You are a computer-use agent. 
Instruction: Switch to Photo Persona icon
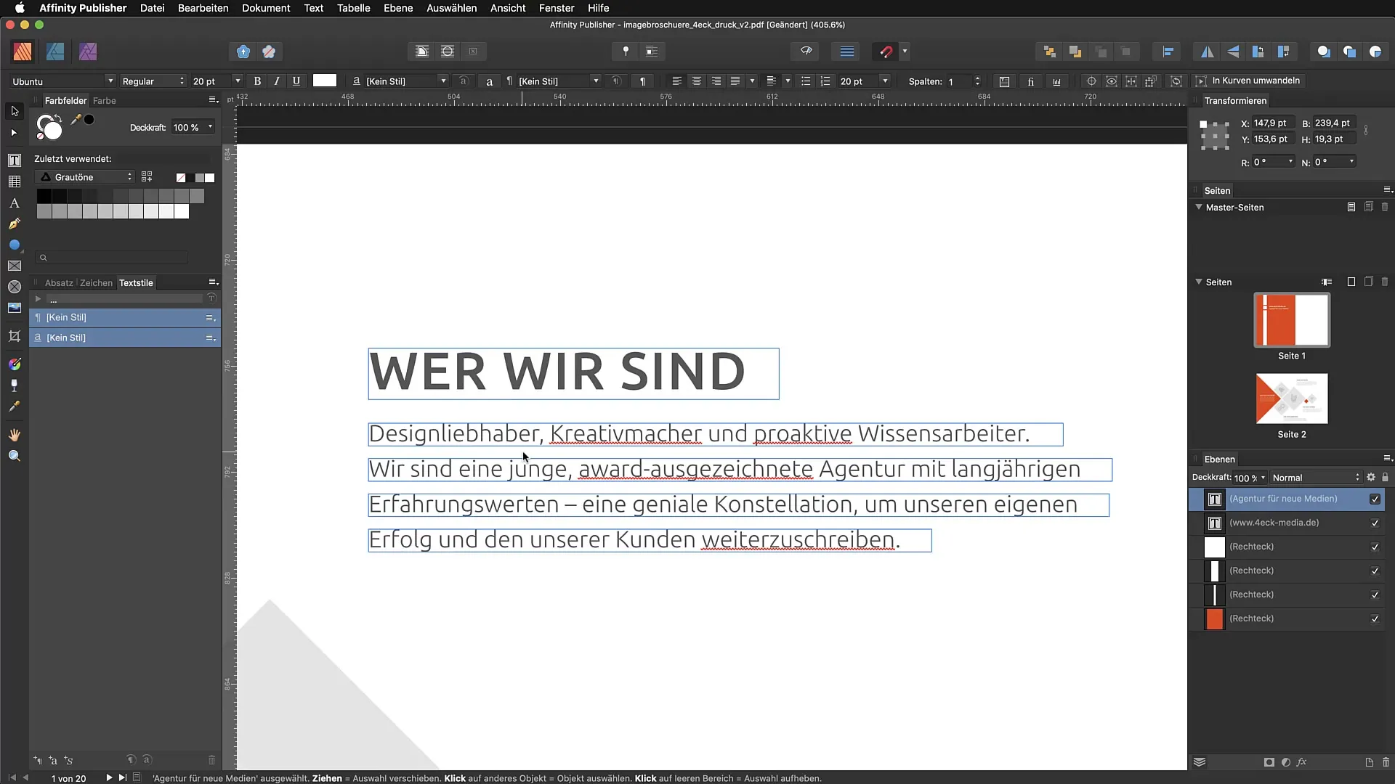pyautogui.click(x=88, y=52)
